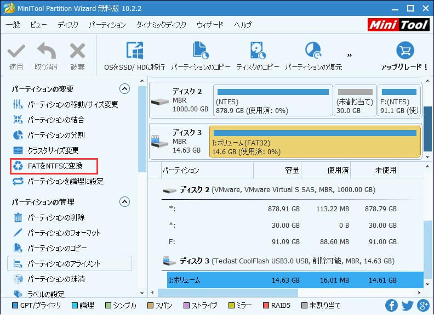Select the I:ボリューム (FAT32) partition block
The height and width of the screenshot is (315, 434).
click(315, 142)
